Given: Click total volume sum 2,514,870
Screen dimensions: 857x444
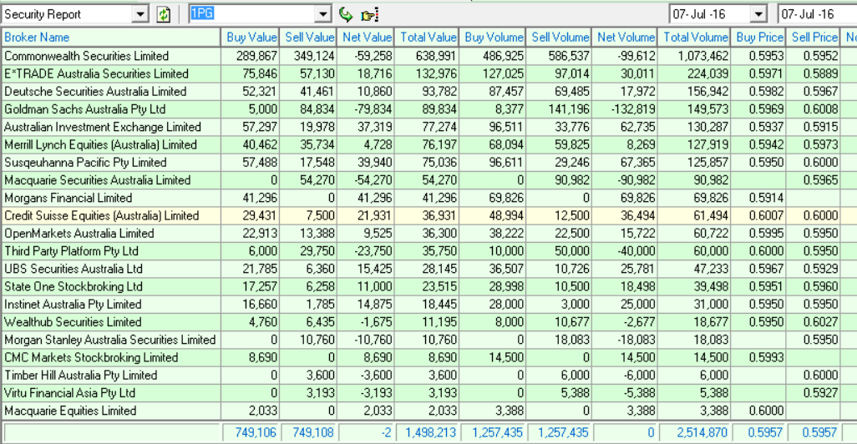Looking at the screenshot, I should pos(695,432).
